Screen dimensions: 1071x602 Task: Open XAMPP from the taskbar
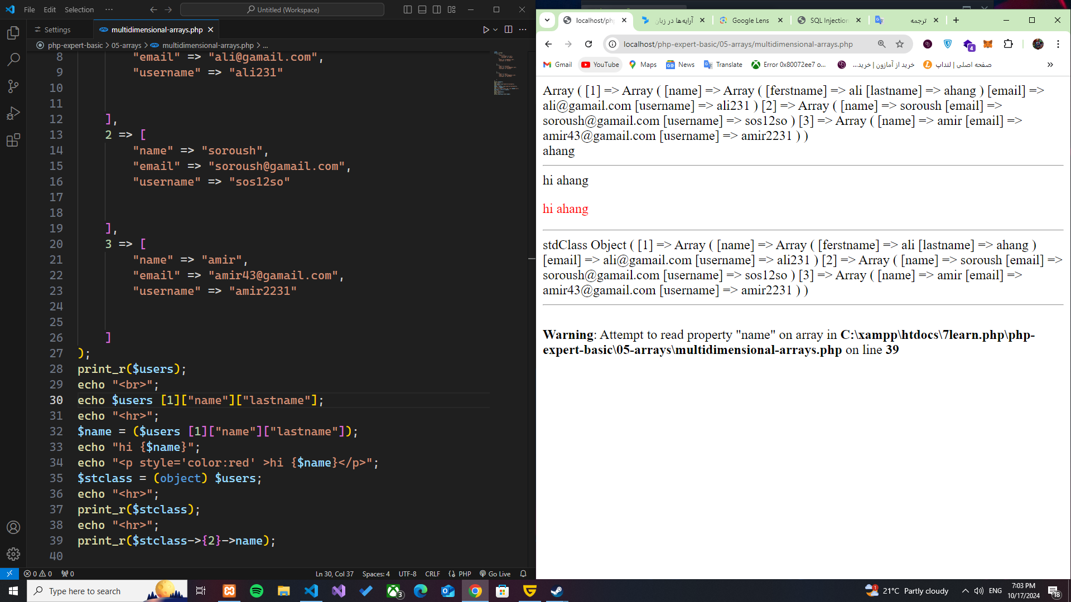pyautogui.click(x=229, y=591)
